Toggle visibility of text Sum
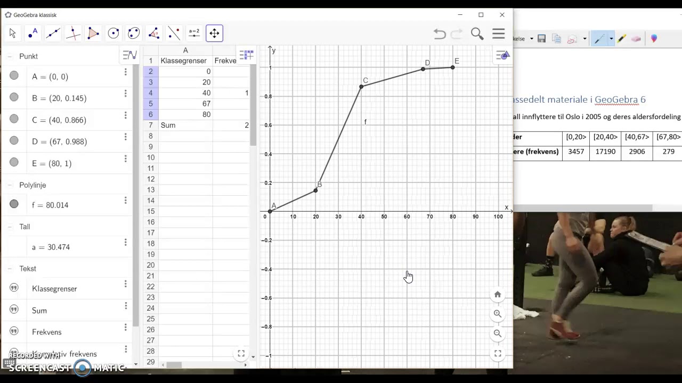The height and width of the screenshot is (383, 682). [x=14, y=310]
